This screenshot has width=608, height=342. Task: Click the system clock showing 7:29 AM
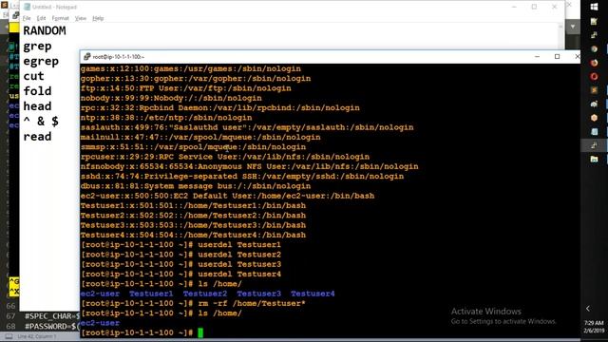[594, 323]
